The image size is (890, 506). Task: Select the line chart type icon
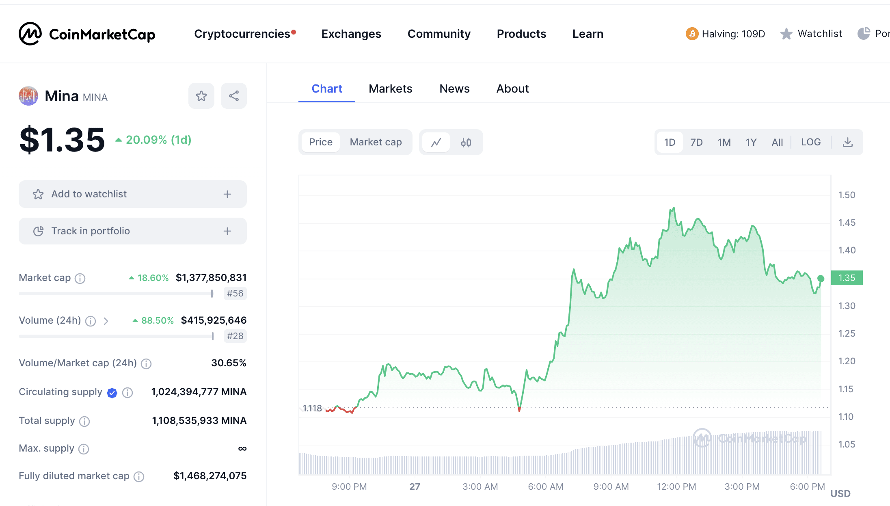[x=436, y=143]
